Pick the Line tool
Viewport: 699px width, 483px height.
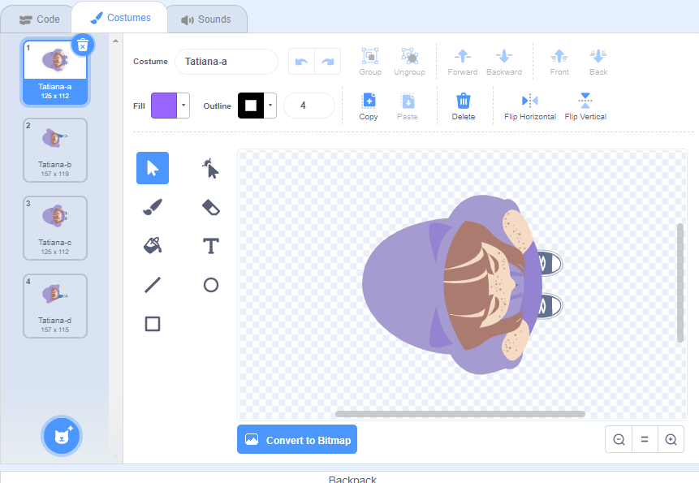point(153,285)
